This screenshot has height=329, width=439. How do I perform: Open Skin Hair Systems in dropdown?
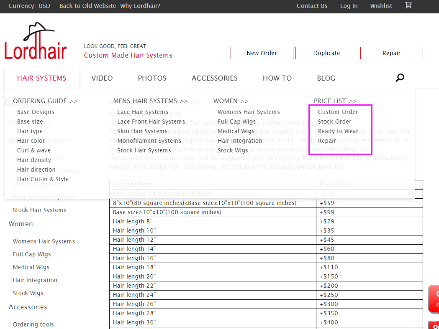point(142,131)
